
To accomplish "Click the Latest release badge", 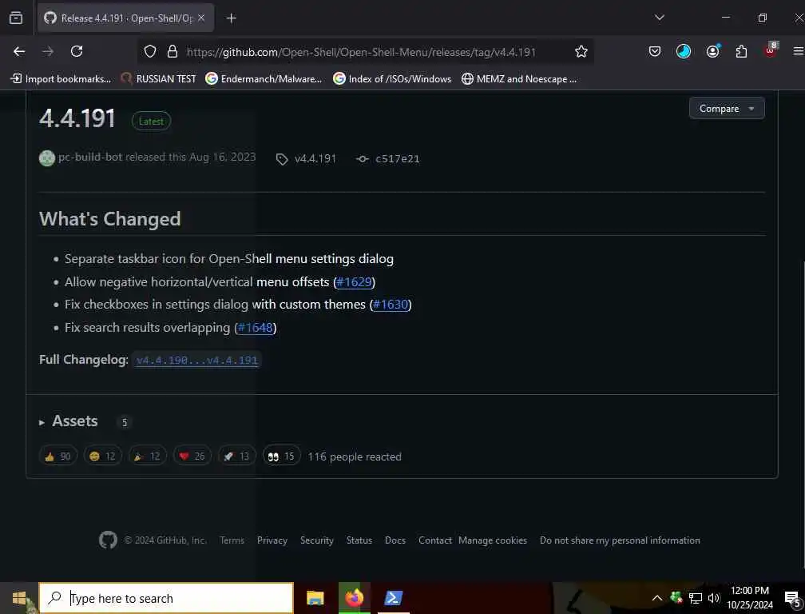I will [x=151, y=122].
